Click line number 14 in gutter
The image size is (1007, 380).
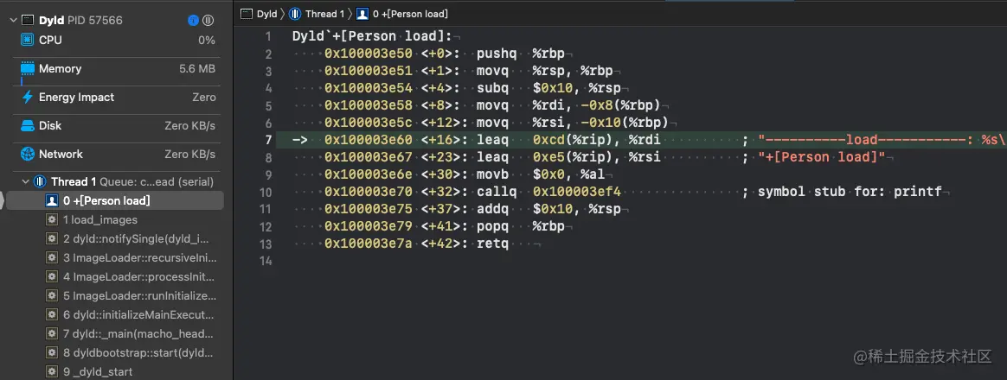pyautogui.click(x=266, y=262)
